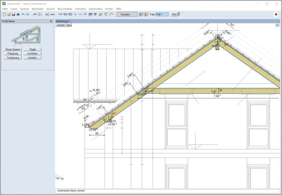Image resolution: width=282 pixels, height=195 pixels.
Task: Select the AI text tool icon
Action: 47,14
